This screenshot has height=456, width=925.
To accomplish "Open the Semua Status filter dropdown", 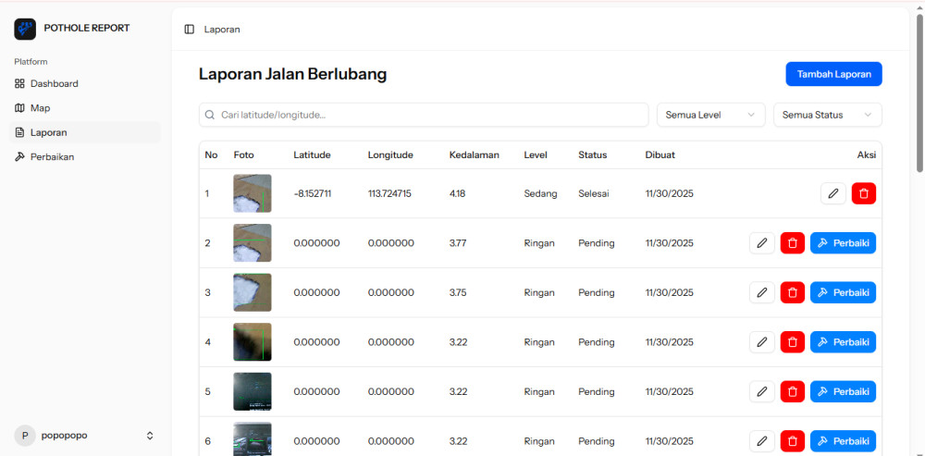I will pyautogui.click(x=827, y=115).
